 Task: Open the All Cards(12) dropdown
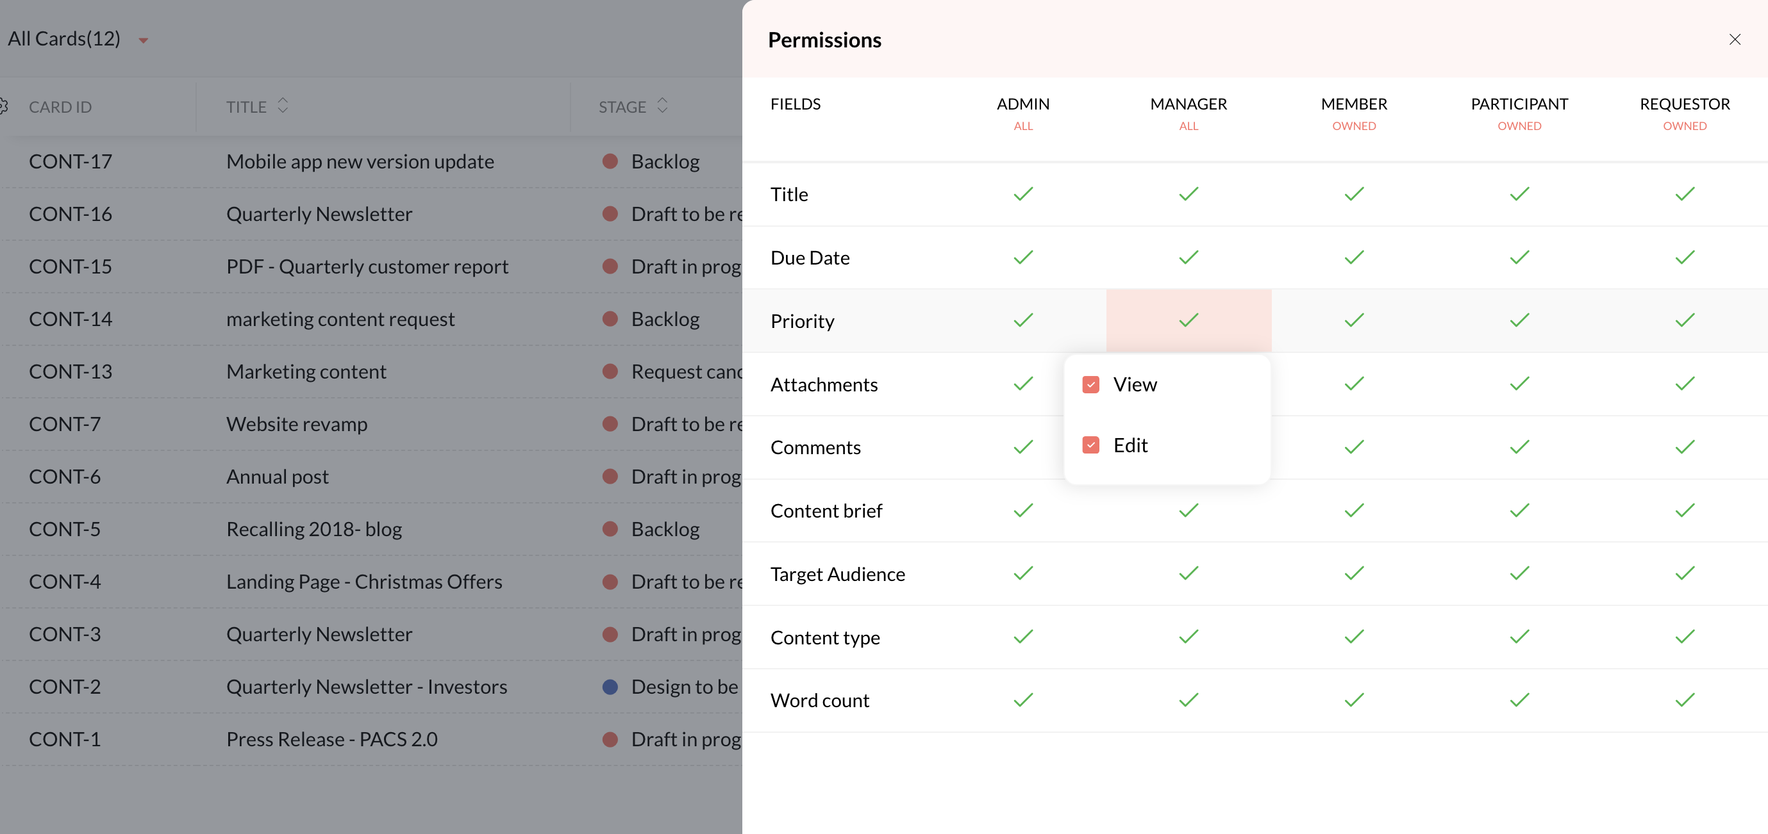click(144, 40)
